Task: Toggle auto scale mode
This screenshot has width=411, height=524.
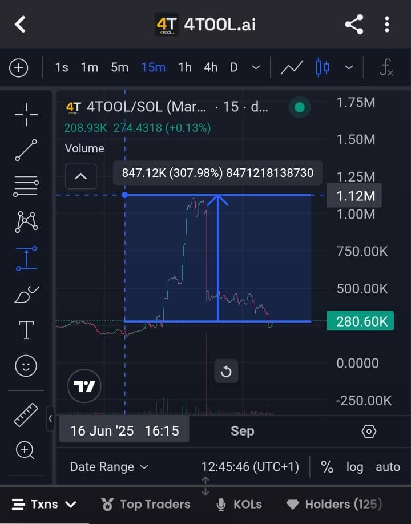Action: click(x=388, y=467)
